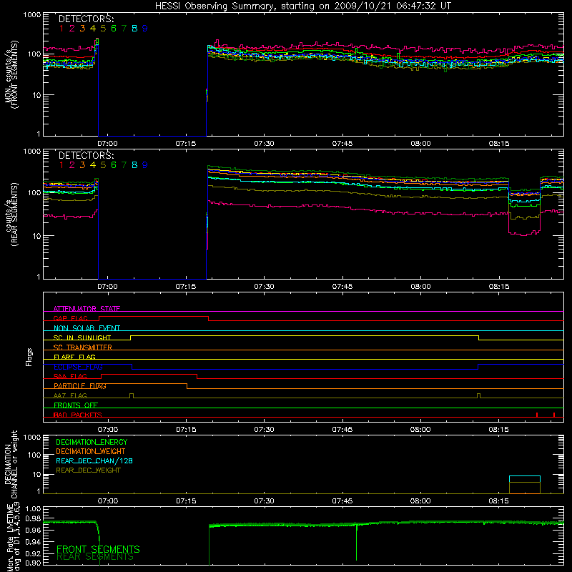Click the DETECTORS: label in the rear segments plot
The height and width of the screenshot is (572, 572).
[87, 155]
